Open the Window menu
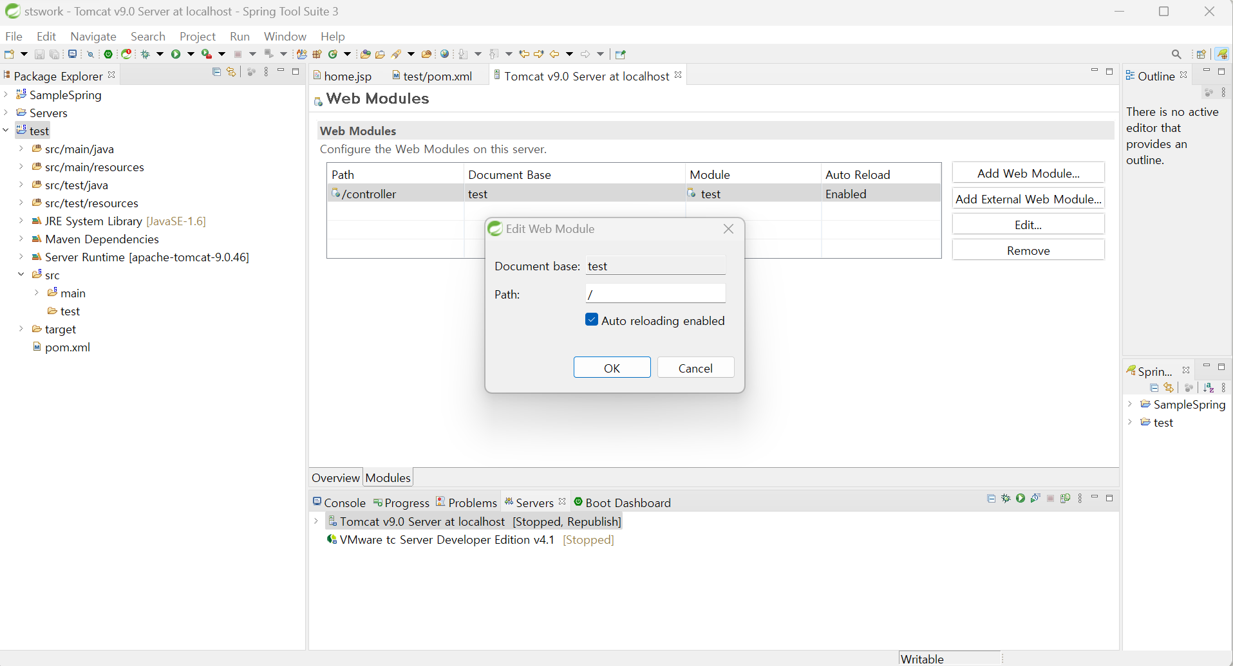Viewport: 1233px width, 666px height. 285,36
